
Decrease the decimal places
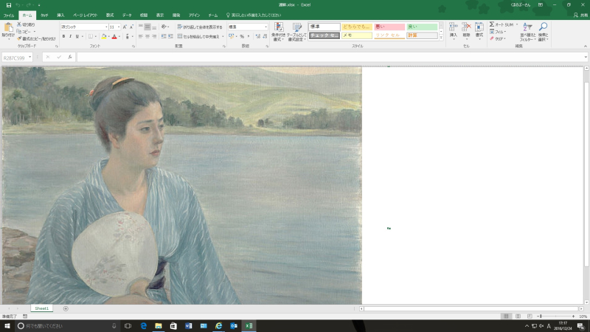[265, 36]
